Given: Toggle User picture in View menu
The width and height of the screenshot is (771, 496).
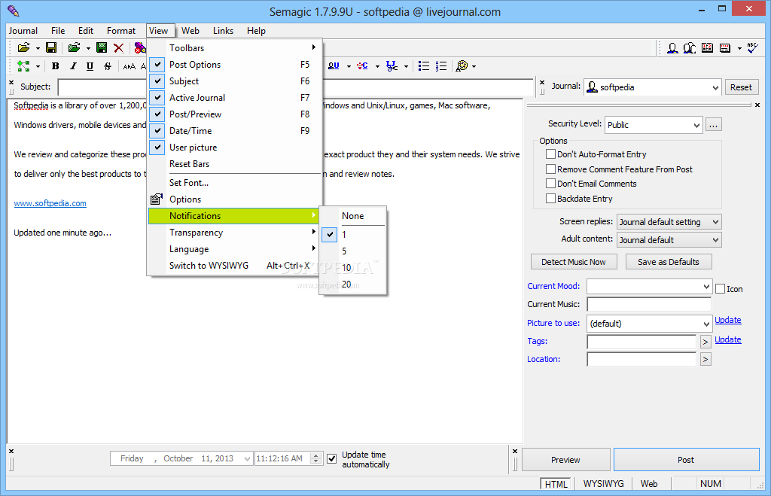Looking at the screenshot, I should click(x=235, y=148).
